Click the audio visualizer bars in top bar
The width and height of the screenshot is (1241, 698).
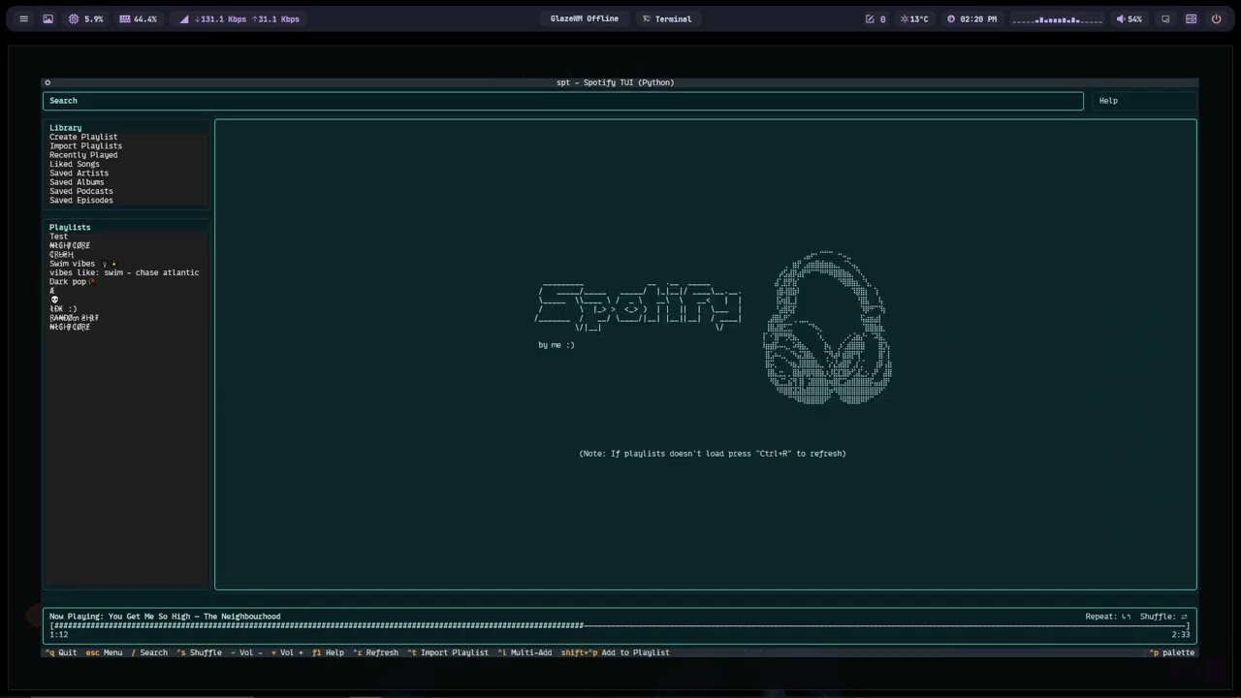click(1057, 18)
